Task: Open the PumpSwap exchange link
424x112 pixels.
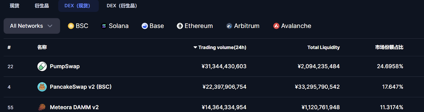Action: [65, 66]
